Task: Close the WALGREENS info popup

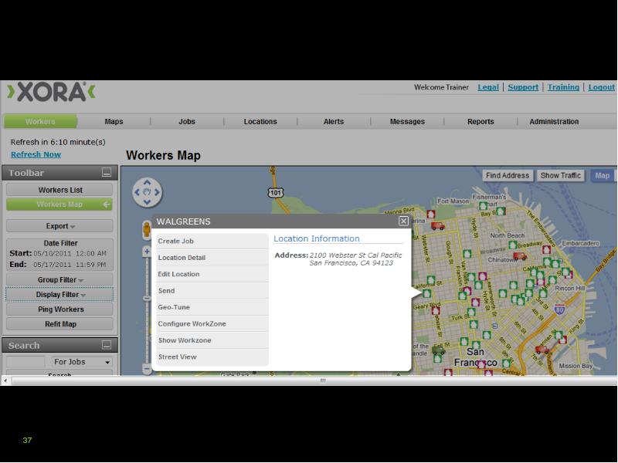Action: point(403,221)
